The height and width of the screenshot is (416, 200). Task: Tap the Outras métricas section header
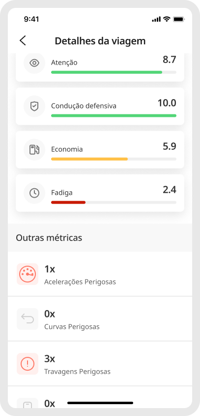coord(49,238)
